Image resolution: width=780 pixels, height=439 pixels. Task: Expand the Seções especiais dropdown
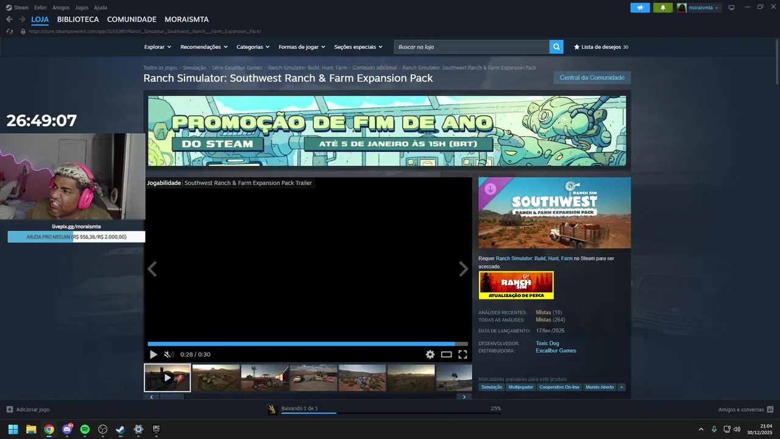pos(358,47)
